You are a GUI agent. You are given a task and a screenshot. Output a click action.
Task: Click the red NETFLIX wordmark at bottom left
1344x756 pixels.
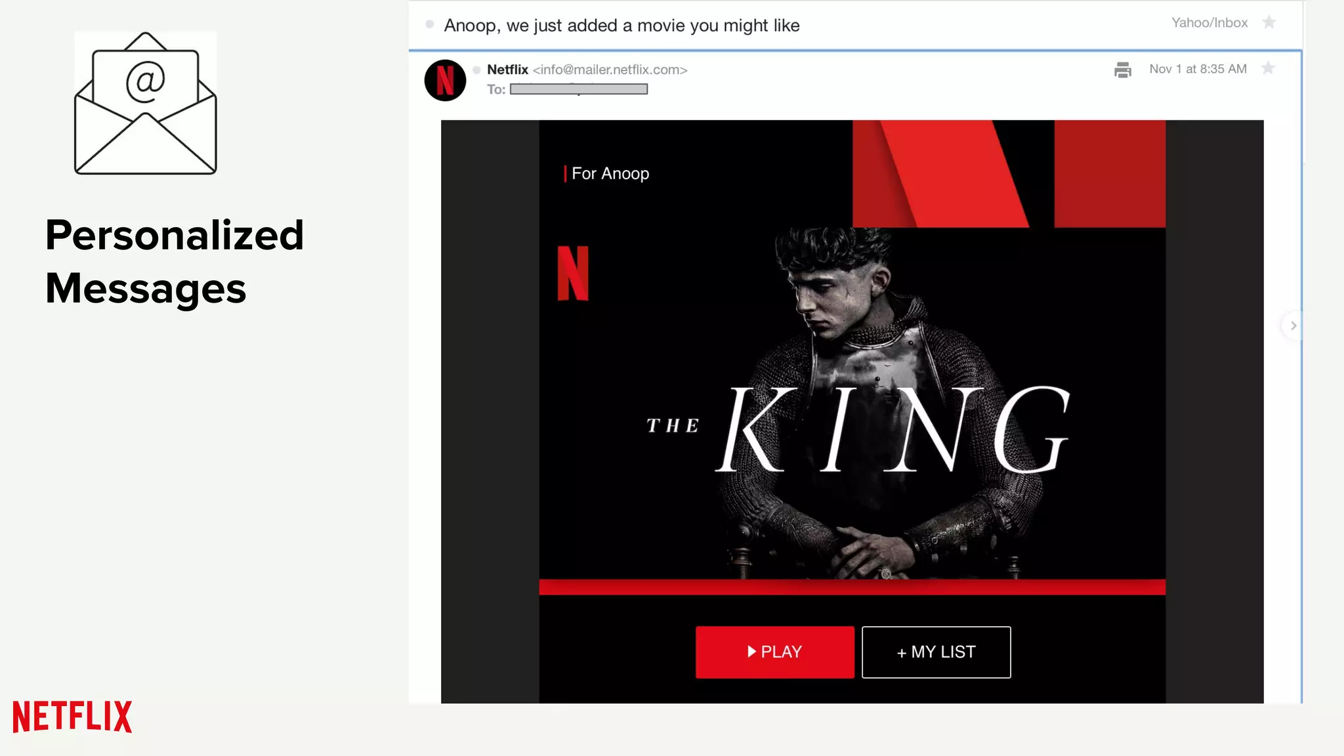pyautogui.click(x=72, y=717)
